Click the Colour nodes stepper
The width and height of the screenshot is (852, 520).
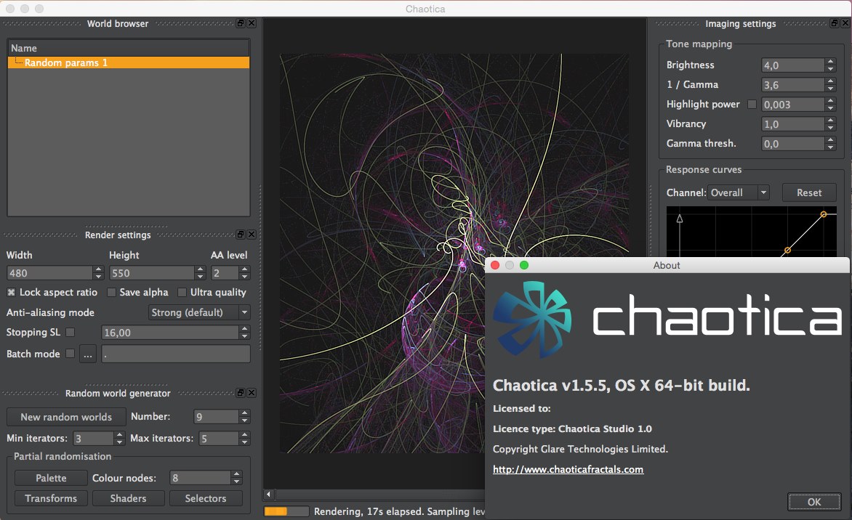pyautogui.click(x=236, y=478)
